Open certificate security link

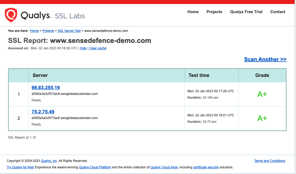[x=206, y=167]
